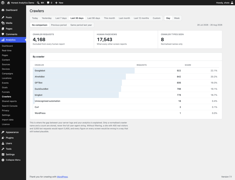235x180 pixels.
Task: Select the Last 7 days range
Action: click(61, 18)
